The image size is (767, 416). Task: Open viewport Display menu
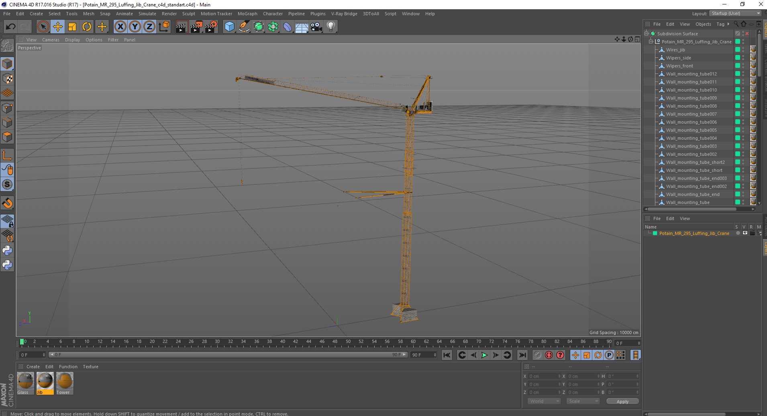coord(72,40)
